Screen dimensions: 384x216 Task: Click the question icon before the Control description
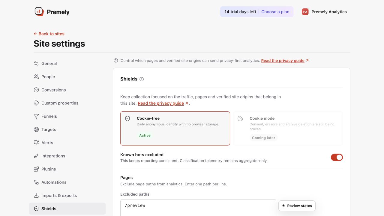116,61
